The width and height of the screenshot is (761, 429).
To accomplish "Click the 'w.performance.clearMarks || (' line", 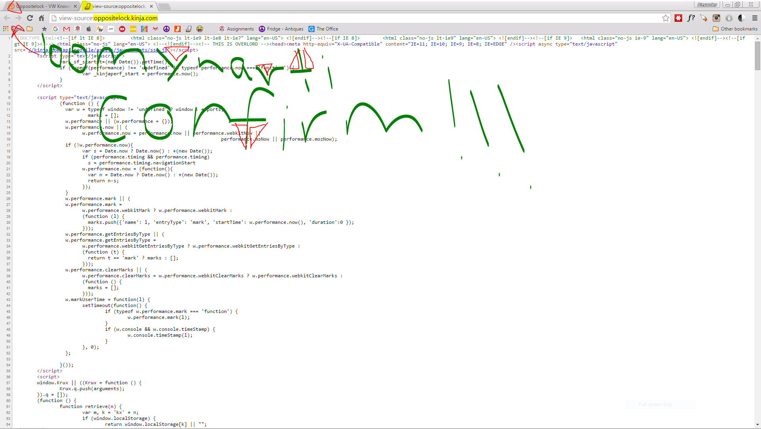I will tap(106, 270).
